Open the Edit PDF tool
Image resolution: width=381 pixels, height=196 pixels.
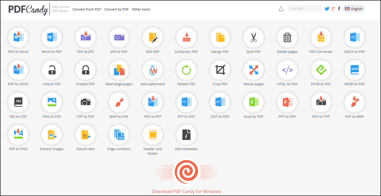[x=152, y=37]
